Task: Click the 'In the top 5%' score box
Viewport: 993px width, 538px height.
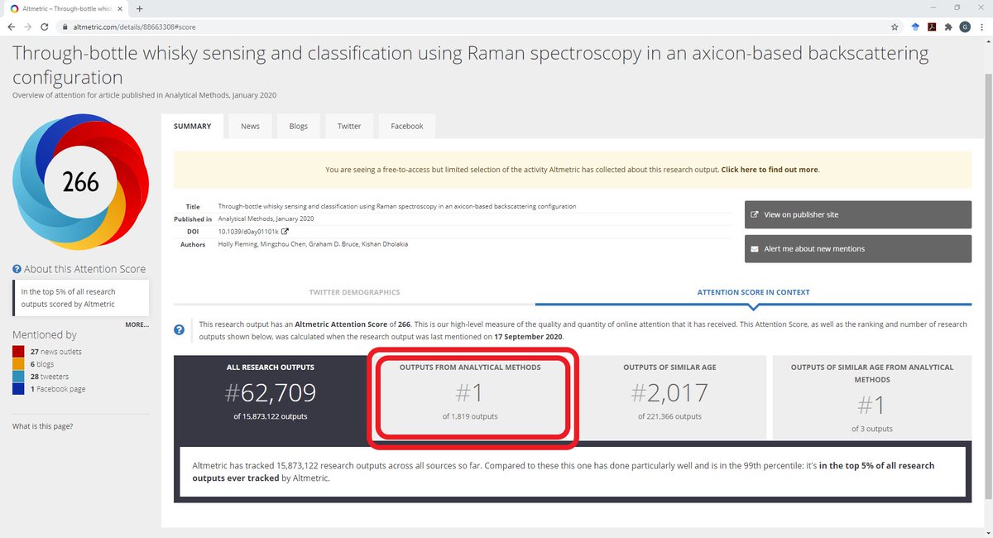Action: pos(81,298)
